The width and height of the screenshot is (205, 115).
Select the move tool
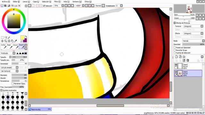[x=2, y=41]
